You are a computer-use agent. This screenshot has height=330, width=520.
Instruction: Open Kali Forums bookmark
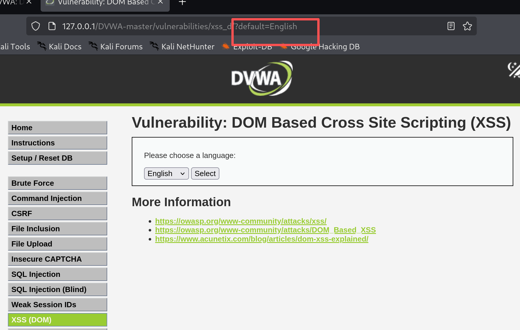115,46
